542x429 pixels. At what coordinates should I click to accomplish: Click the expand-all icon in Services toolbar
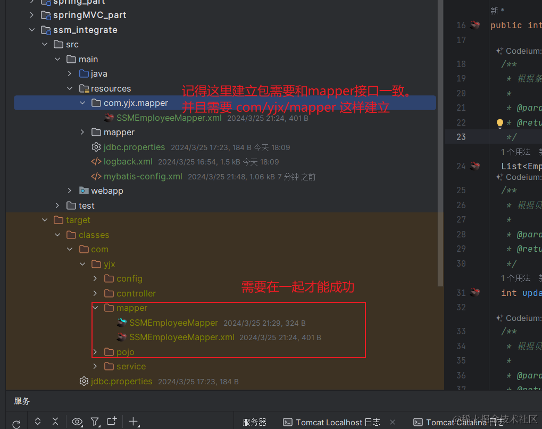37,422
